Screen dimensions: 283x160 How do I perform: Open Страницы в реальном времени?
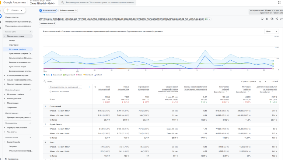18,26
